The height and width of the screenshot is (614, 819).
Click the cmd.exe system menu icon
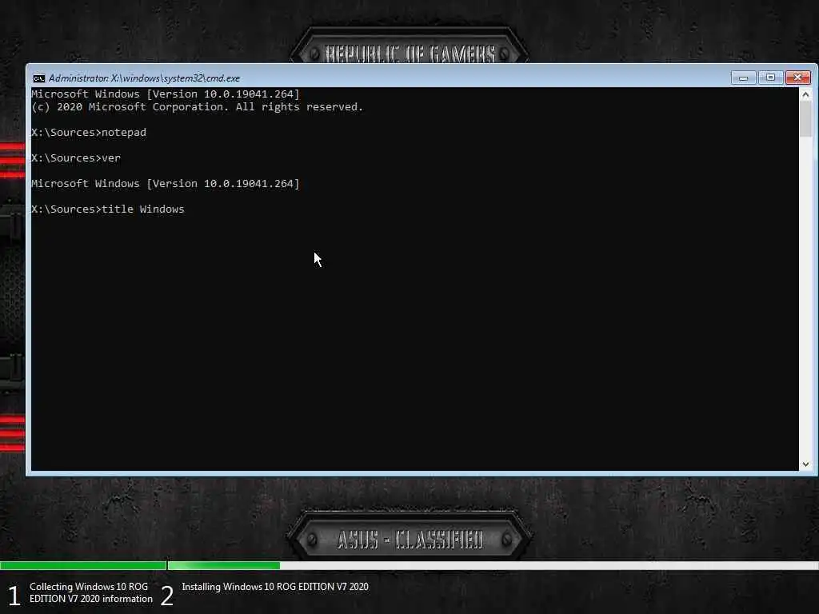tap(38, 78)
